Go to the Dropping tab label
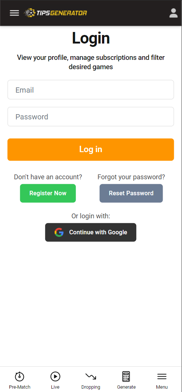The height and width of the screenshot is (392, 182). tap(91, 387)
